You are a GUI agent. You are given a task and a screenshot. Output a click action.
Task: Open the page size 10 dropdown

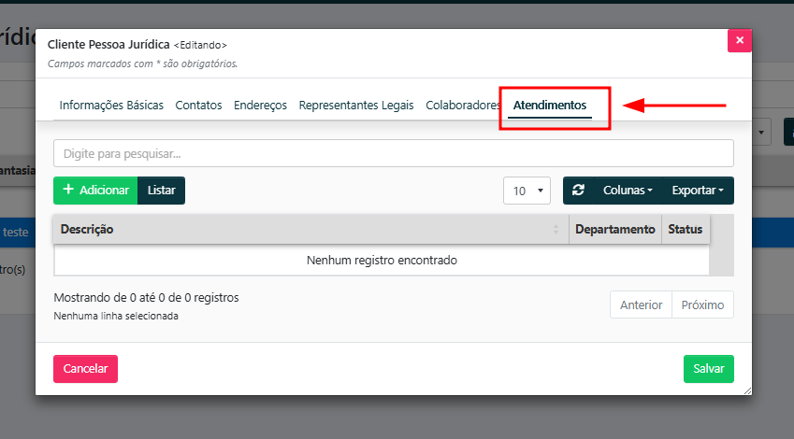[527, 191]
